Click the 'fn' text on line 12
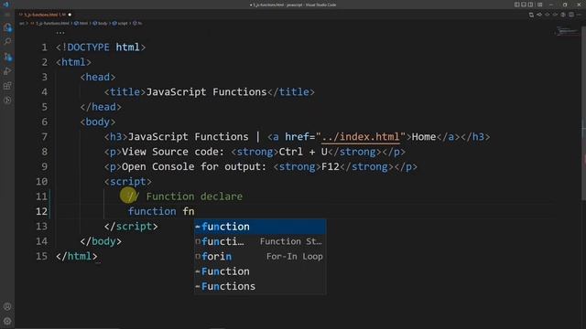This screenshot has height=329, width=586. coord(189,211)
